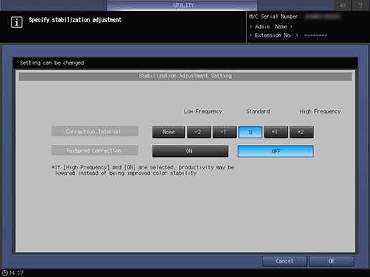Select the -1 correction interval
Viewport: 370px width, 277px height.
pyautogui.click(x=225, y=132)
